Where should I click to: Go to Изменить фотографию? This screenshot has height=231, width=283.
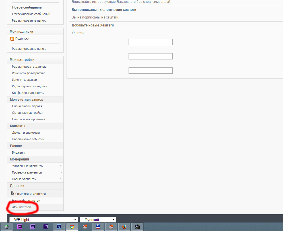(x=28, y=73)
